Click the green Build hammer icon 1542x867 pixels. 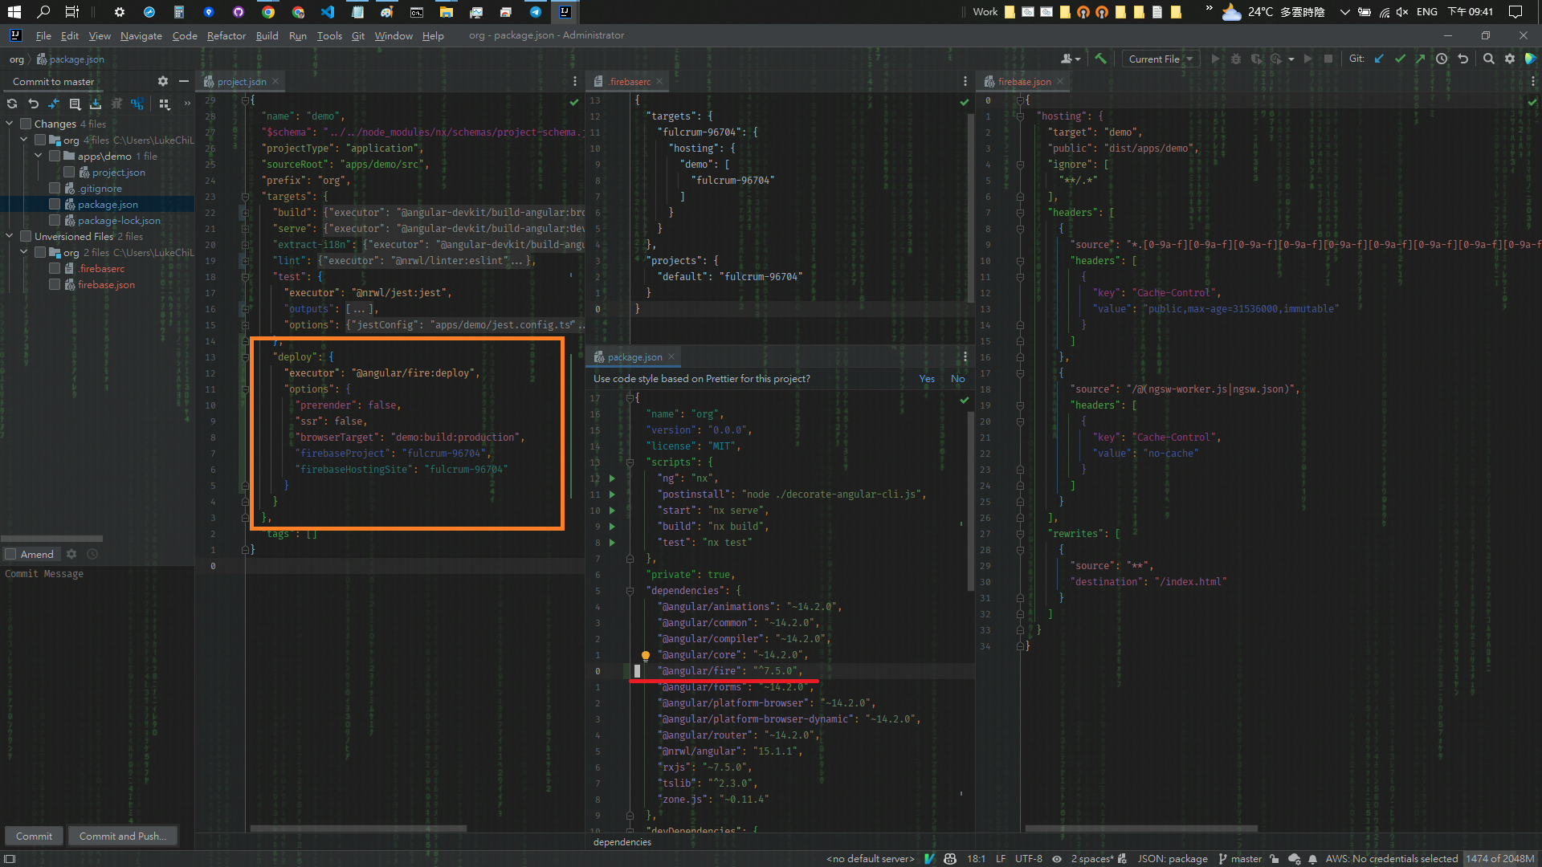tap(1100, 59)
